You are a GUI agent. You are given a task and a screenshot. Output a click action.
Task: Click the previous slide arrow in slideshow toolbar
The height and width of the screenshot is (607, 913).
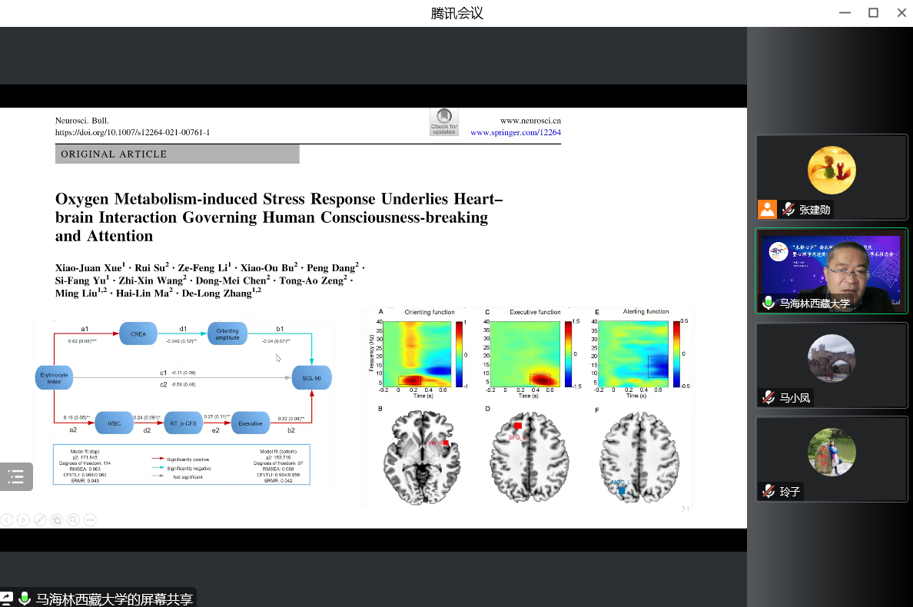[x=6, y=520]
